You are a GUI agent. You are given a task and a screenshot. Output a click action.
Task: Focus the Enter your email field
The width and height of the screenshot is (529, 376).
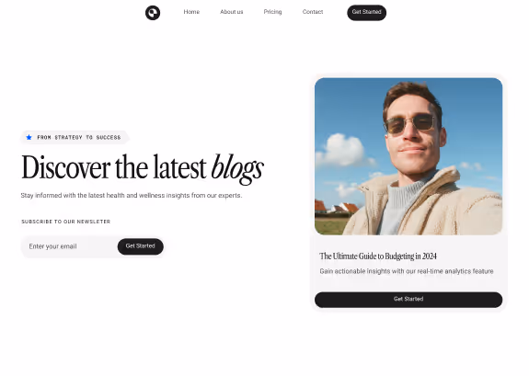pos(70,246)
